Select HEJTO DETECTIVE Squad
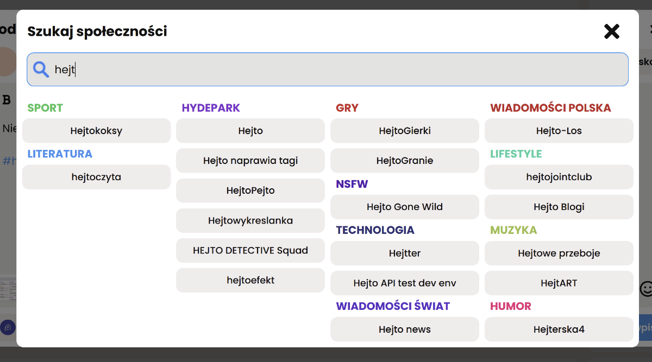This screenshot has width=652, height=362. 250,250
